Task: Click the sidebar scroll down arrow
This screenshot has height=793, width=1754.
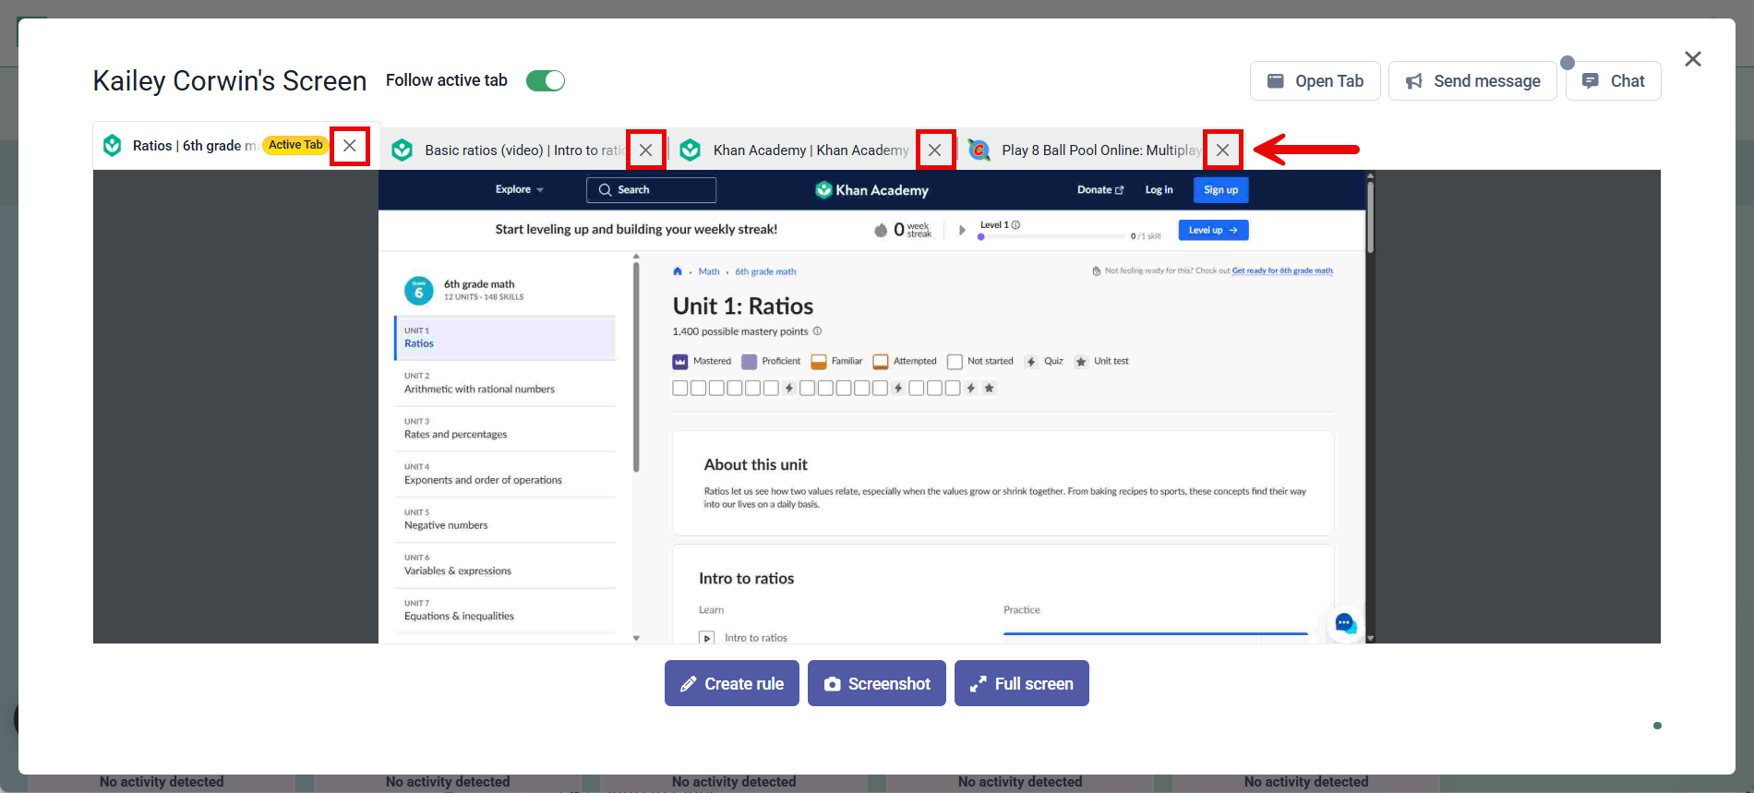Action: click(636, 638)
